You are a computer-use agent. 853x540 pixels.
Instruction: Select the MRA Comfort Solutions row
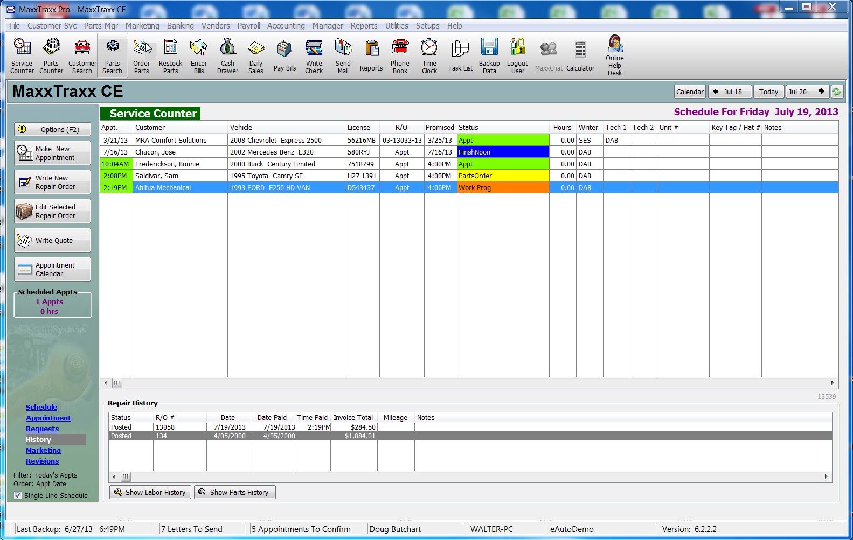(x=469, y=141)
